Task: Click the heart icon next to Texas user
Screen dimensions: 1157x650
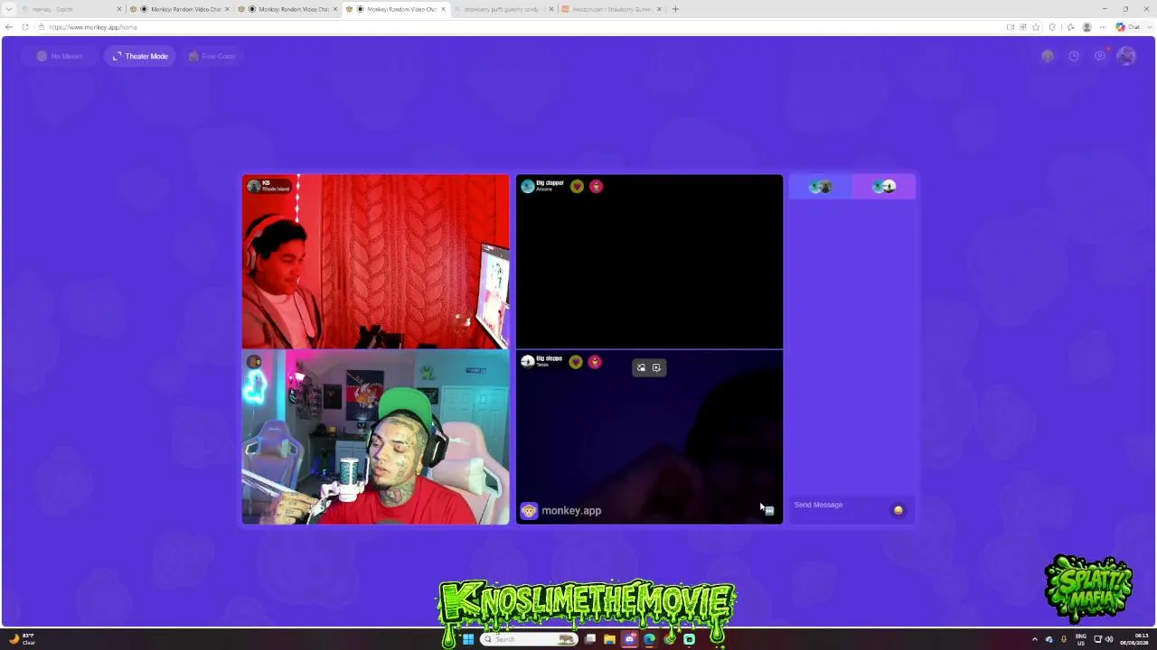Action: [x=576, y=362]
